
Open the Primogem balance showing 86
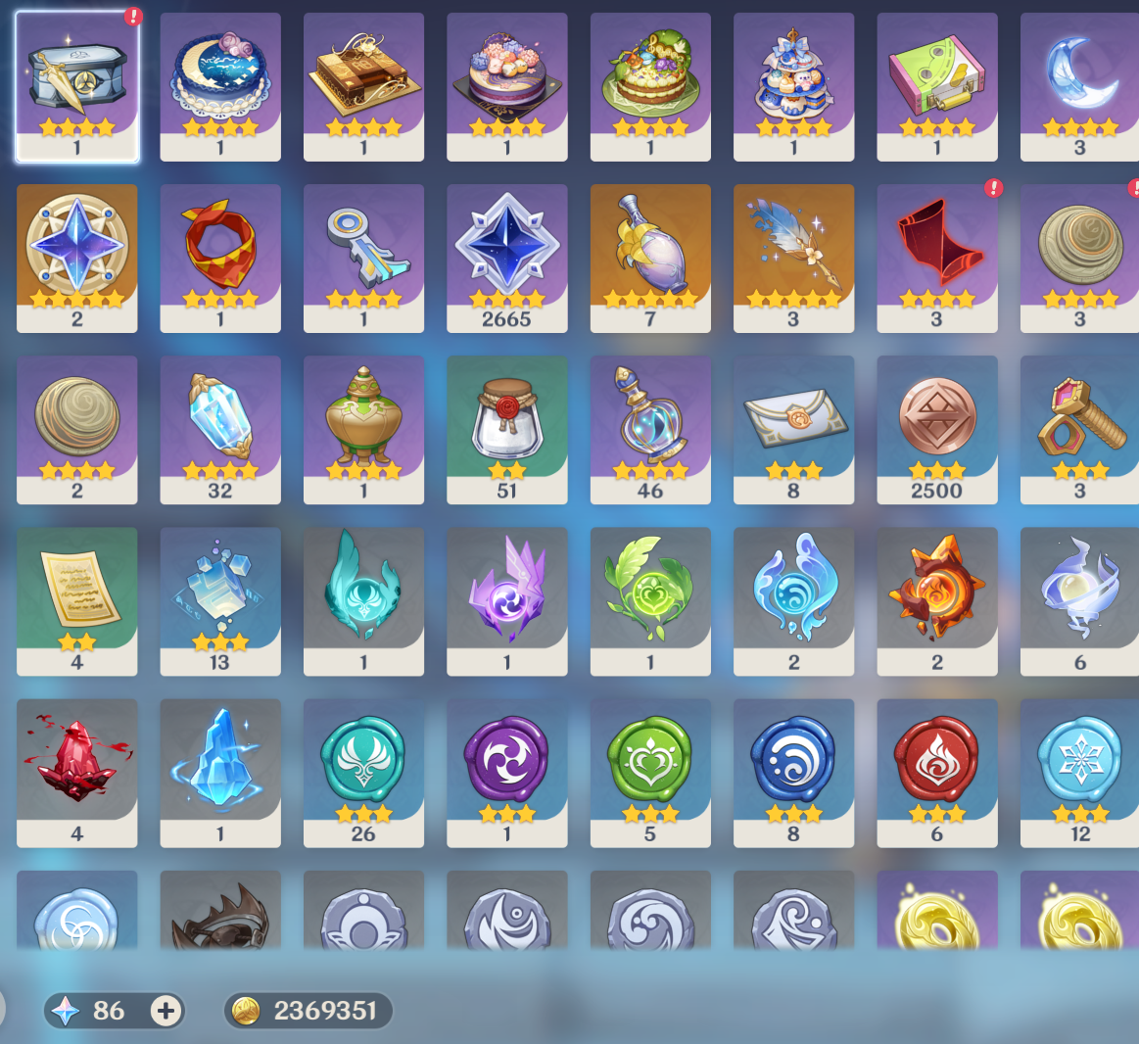coord(114,1011)
